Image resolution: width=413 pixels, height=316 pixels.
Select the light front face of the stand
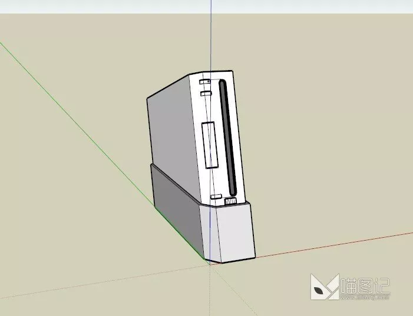click(x=236, y=232)
